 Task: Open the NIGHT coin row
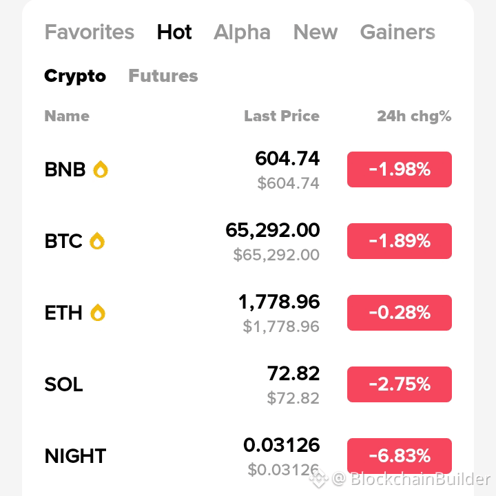pos(248,456)
